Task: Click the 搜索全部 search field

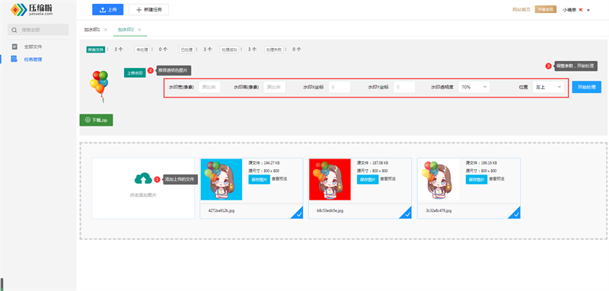Action: click(x=38, y=30)
